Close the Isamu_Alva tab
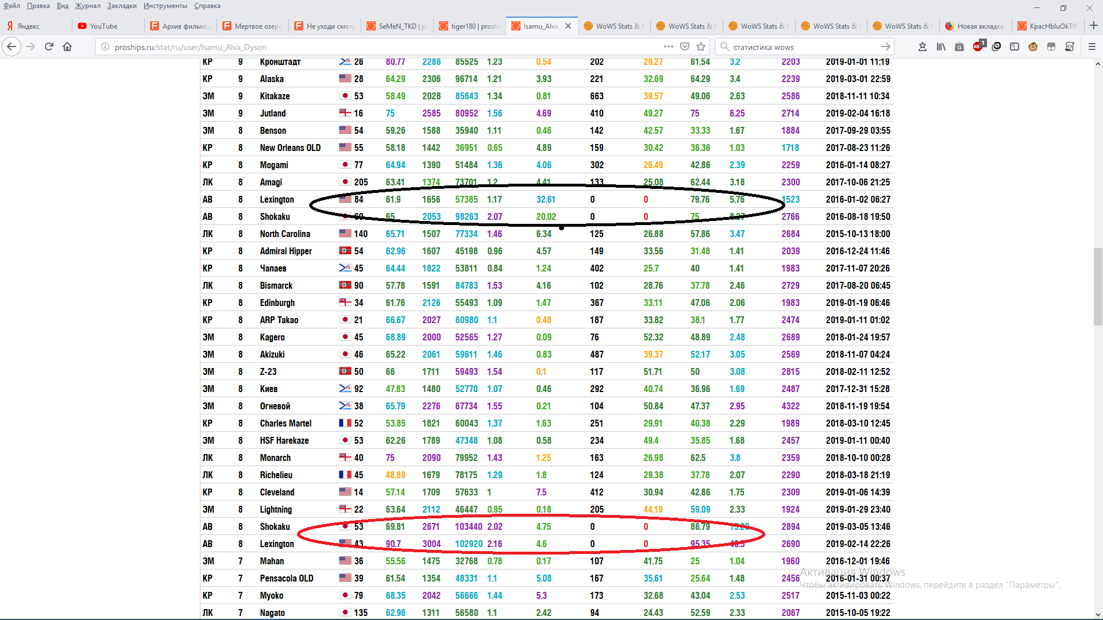1103x620 pixels. (x=568, y=26)
